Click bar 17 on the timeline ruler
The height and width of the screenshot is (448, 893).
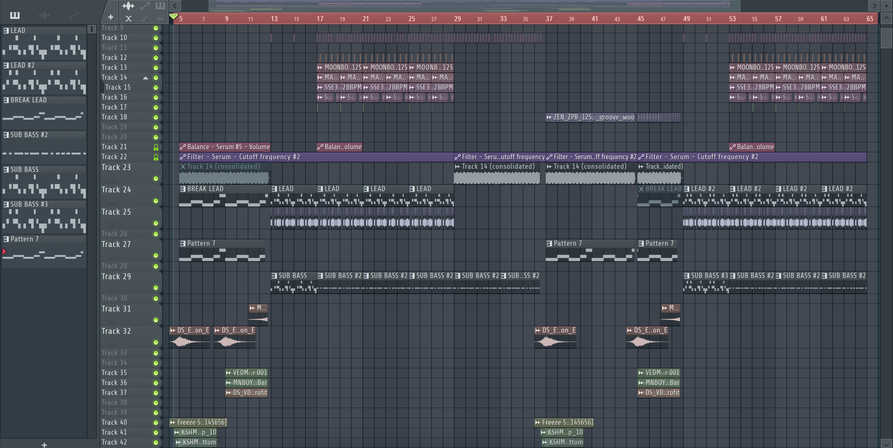click(x=320, y=19)
